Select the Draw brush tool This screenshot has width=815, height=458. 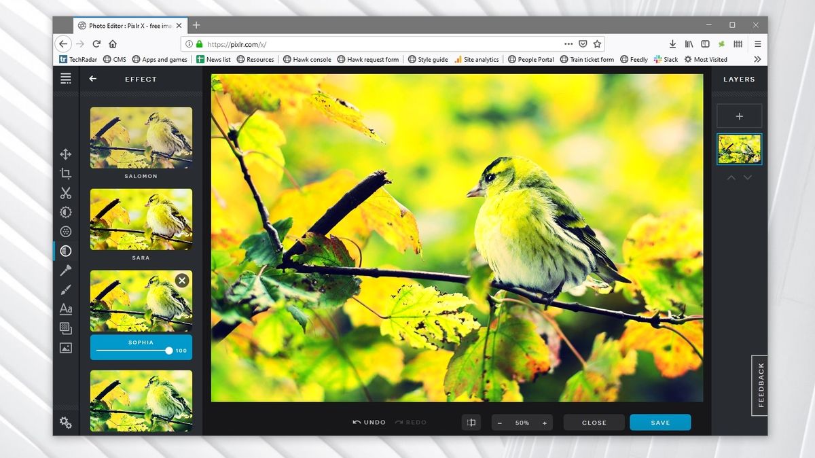(65, 289)
